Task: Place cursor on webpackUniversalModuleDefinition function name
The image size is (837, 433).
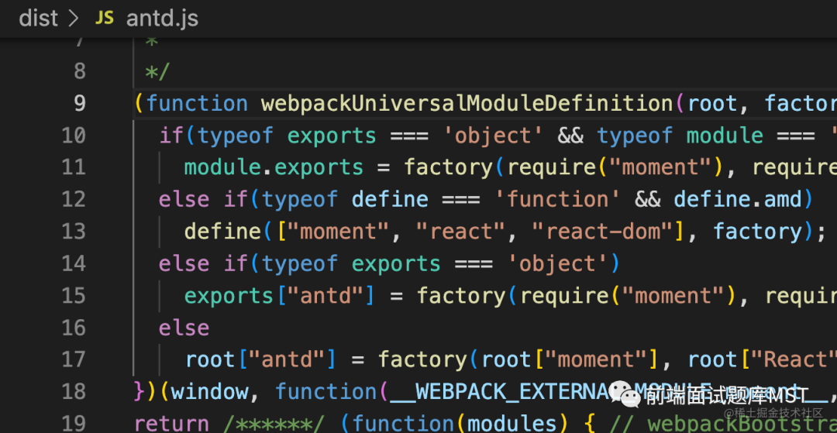Action: point(467,103)
